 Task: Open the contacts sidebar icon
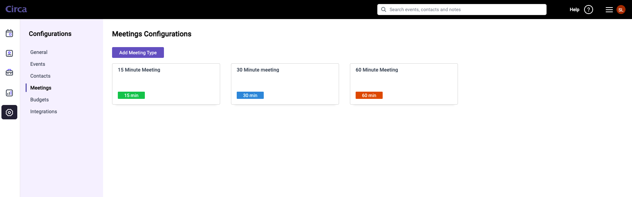tap(9, 53)
